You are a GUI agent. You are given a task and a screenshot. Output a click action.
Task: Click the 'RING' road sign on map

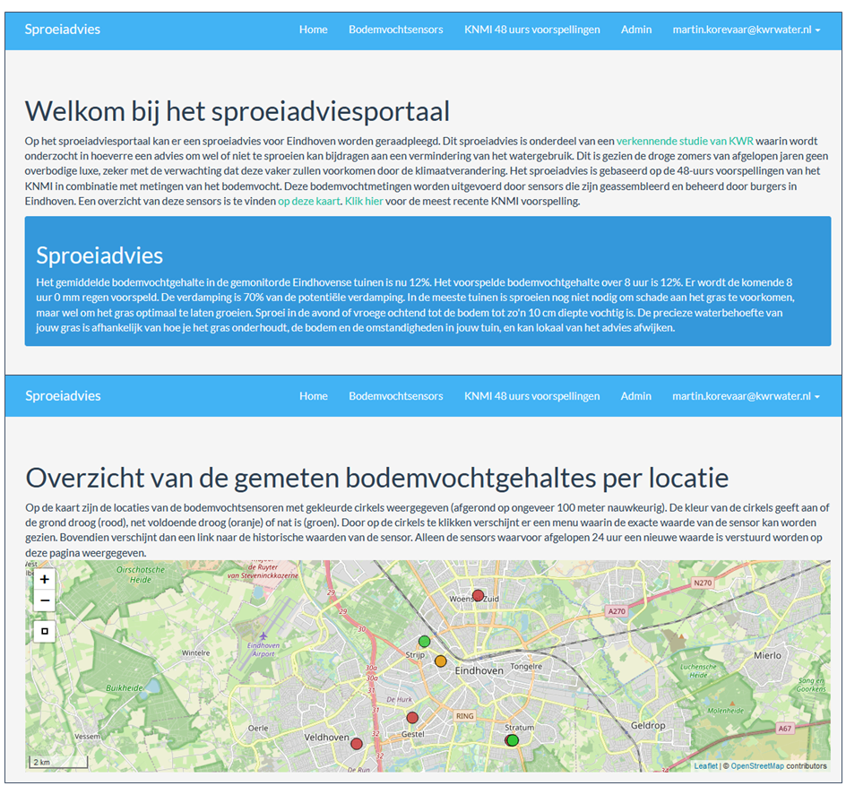[x=464, y=716]
